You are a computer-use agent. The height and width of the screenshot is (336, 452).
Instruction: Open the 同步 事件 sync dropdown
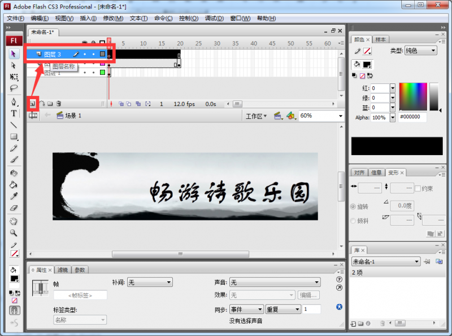(246, 310)
